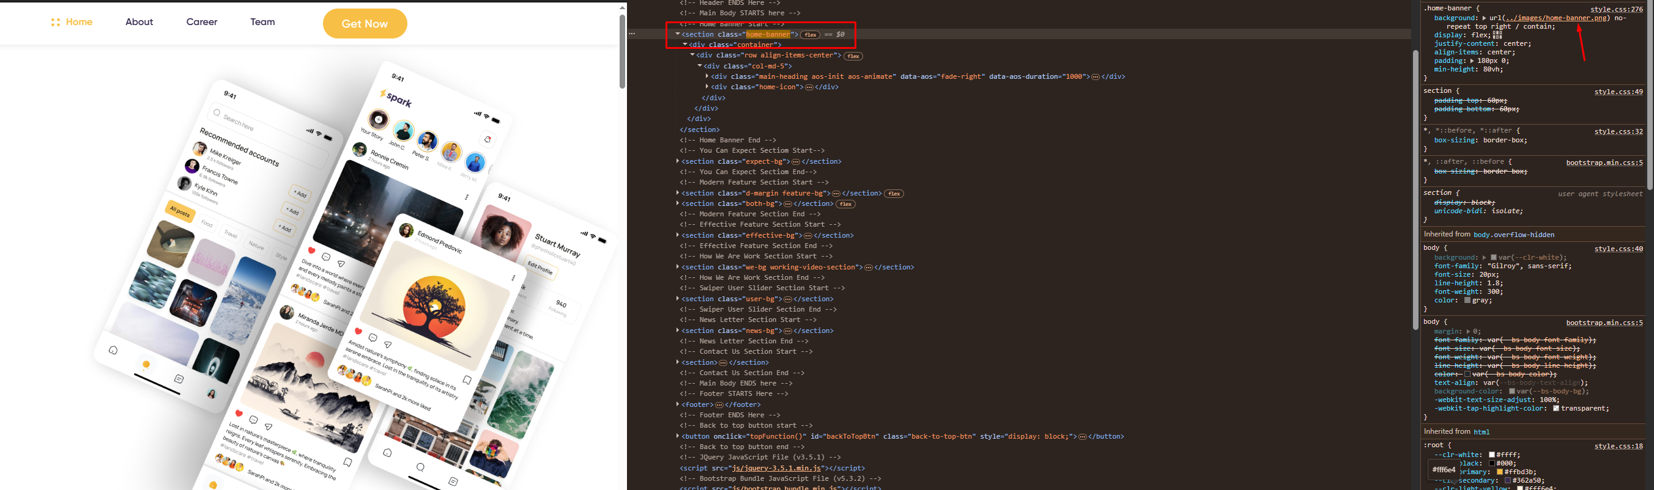Open style.css:18 source link for :root
The height and width of the screenshot is (490, 1654).
(1618, 447)
